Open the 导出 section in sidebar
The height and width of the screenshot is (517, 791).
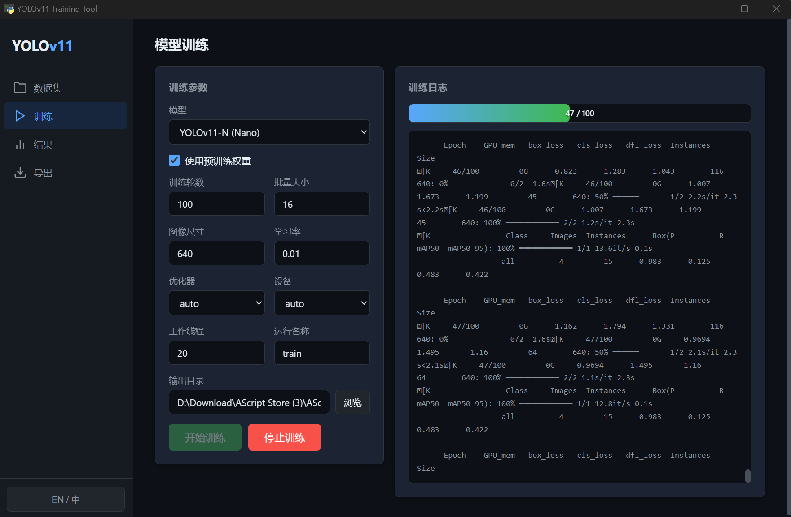pyautogui.click(x=43, y=173)
